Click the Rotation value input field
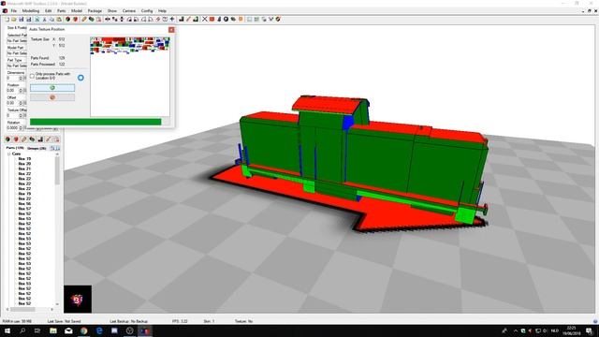Viewport: 599px width, 337px height. pos(12,128)
